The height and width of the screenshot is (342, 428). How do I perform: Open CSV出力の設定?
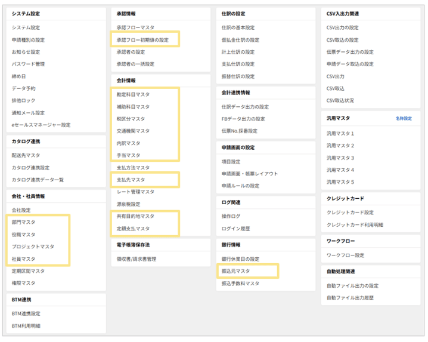(x=343, y=27)
